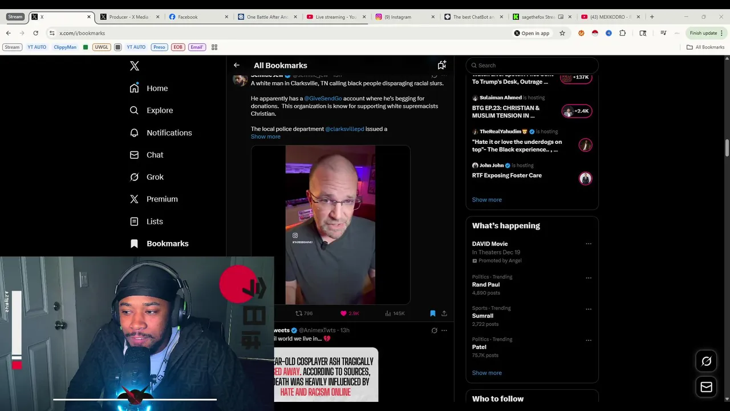Click the browser back button

[x=9, y=33]
